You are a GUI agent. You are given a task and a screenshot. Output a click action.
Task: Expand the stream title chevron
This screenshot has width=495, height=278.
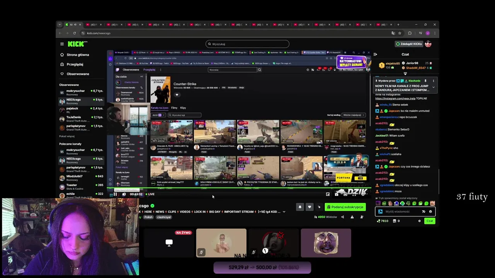[284, 212]
